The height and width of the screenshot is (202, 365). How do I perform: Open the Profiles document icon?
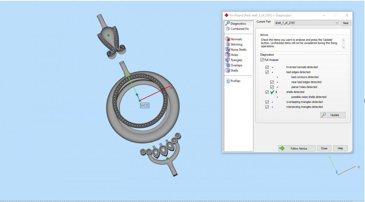(x=228, y=81)
